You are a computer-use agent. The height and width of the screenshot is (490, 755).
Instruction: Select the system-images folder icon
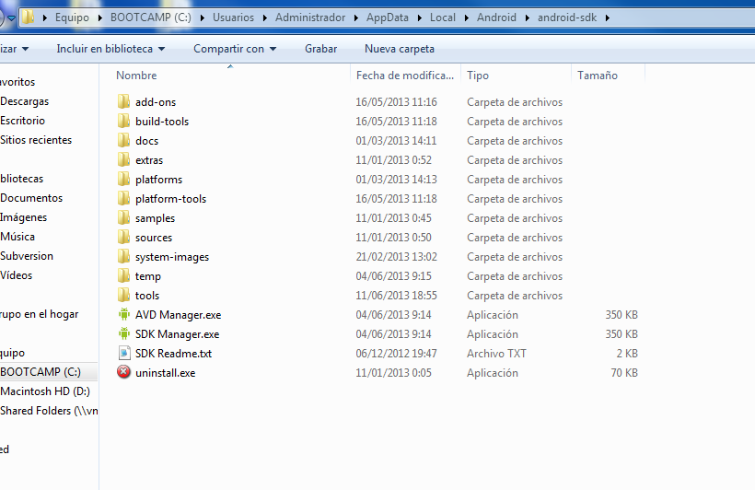pos(123,256)
